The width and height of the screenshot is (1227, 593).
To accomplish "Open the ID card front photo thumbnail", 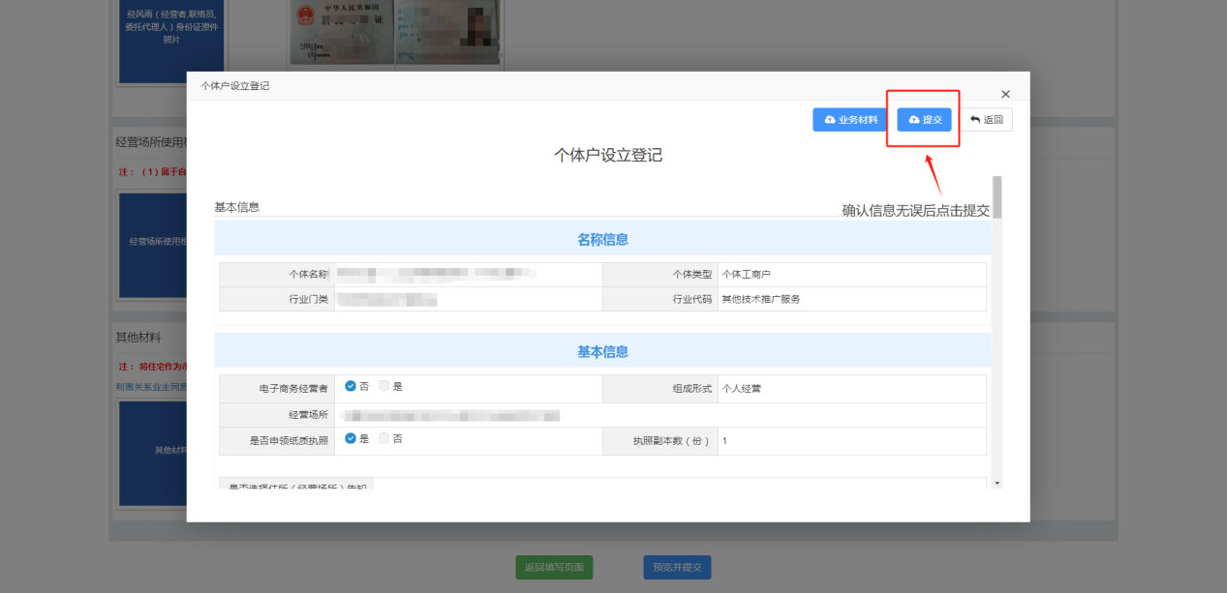I will (x=341, y=34).
